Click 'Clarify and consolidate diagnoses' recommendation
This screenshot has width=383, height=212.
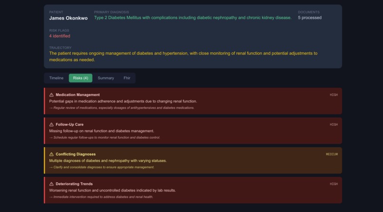[102, 167]
